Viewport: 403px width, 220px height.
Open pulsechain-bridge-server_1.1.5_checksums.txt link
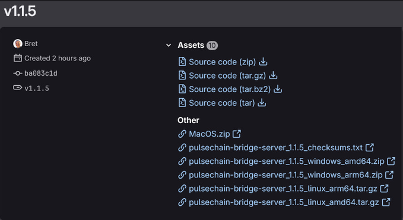pos(276,148)
